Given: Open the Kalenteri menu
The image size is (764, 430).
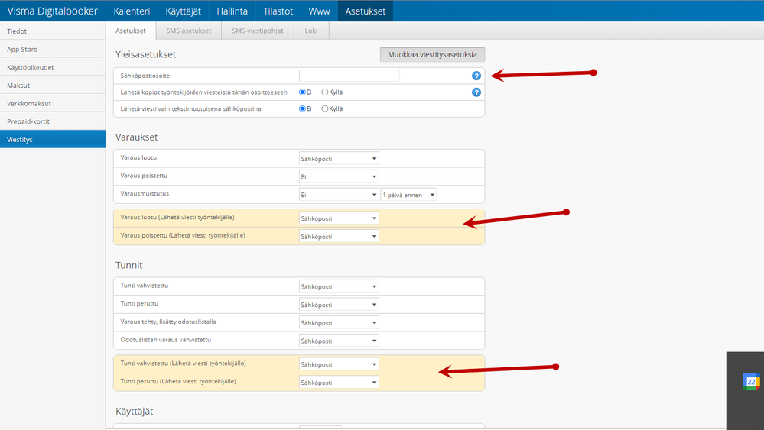Looking at the screenshot, I should [132, 11].
